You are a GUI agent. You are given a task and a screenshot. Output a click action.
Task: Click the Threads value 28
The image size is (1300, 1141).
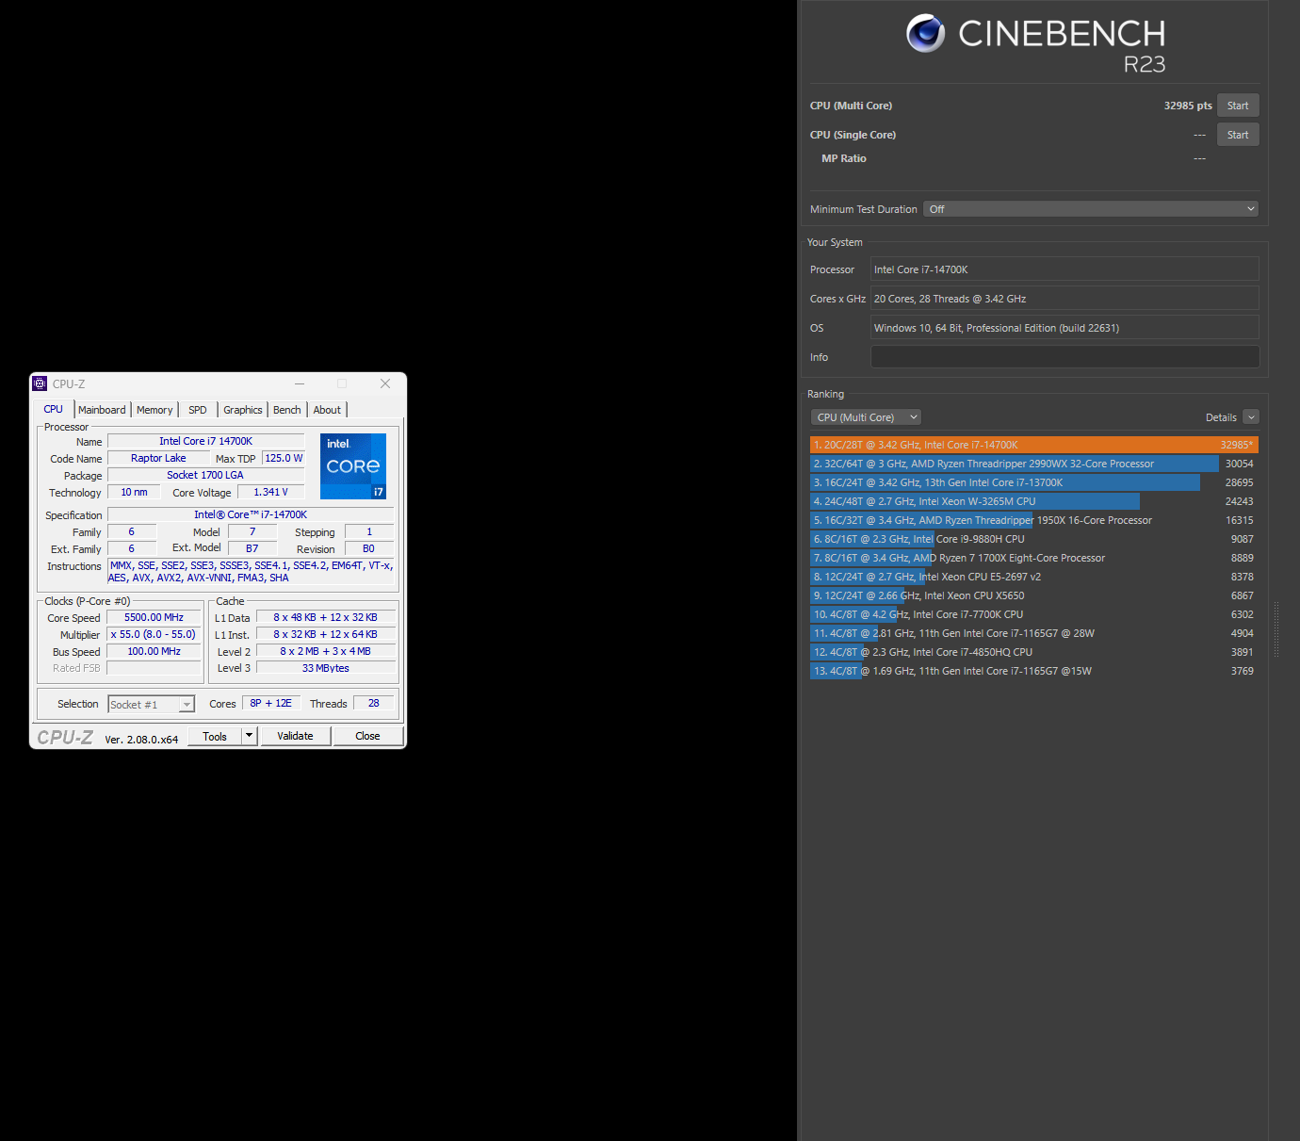(x=374, y=704)
